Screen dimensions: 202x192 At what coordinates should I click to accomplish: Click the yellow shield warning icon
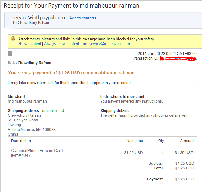tap(13, 39)
